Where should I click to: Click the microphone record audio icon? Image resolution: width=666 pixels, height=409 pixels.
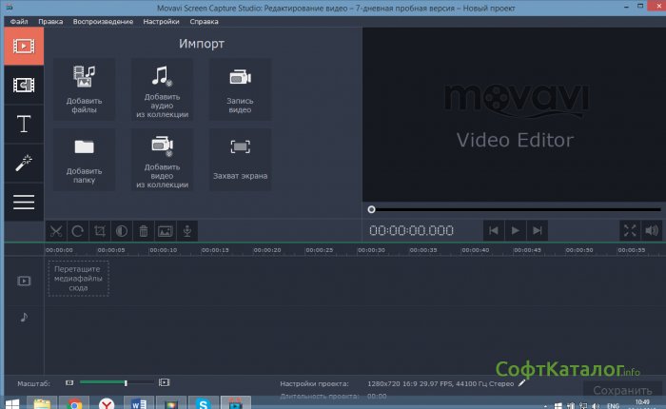point(187,230)
